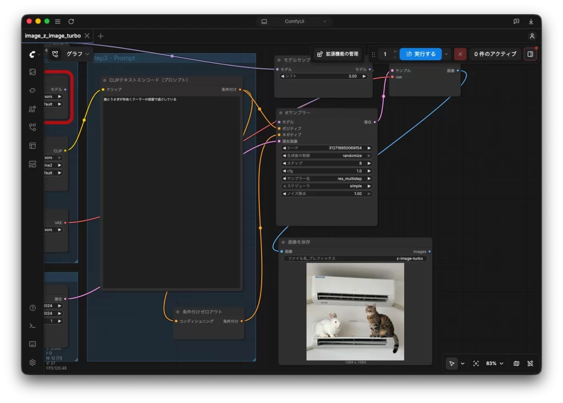Image resolution: width=563 pixels, height=403 pixels.
Task: Add a new workflow tab with plus
Action: 101,36
